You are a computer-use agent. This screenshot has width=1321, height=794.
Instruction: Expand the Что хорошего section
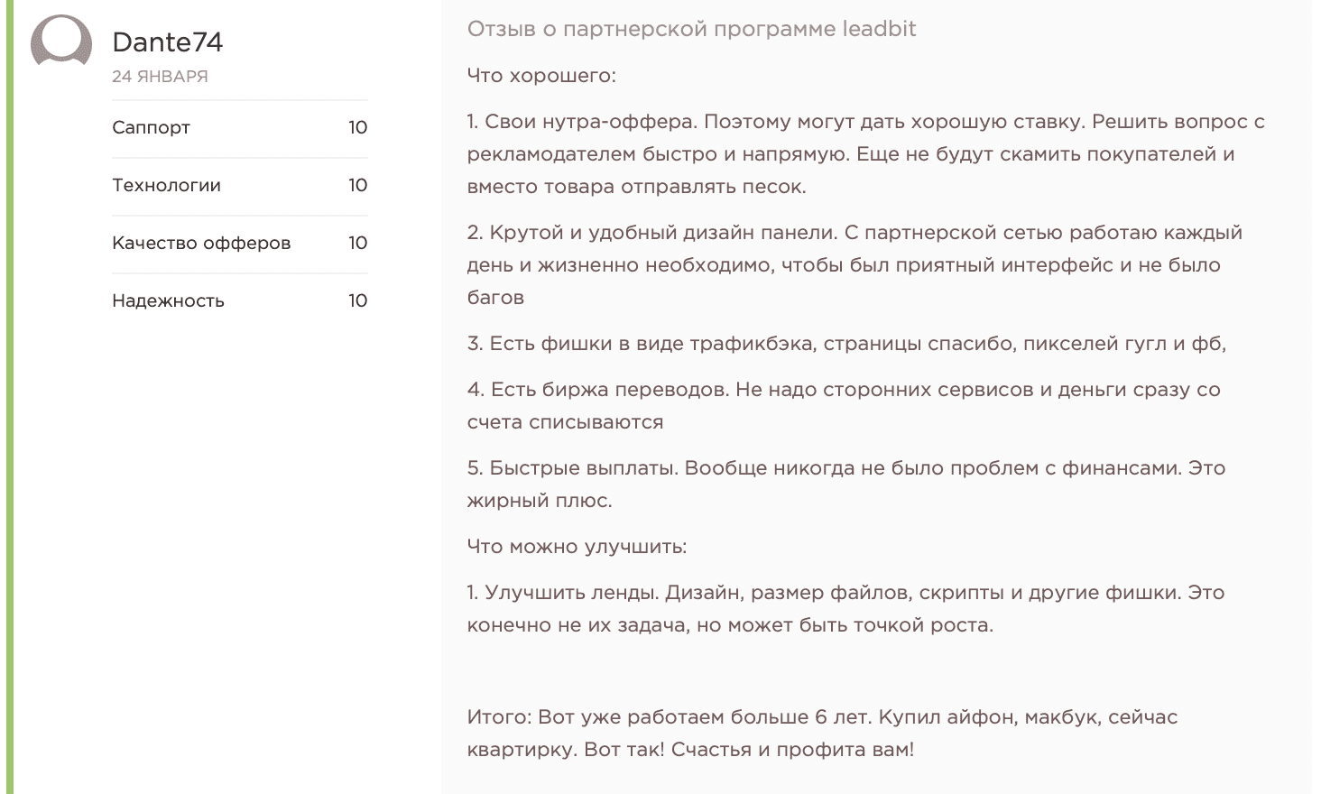pyautogui.click(x=540, y=76)
